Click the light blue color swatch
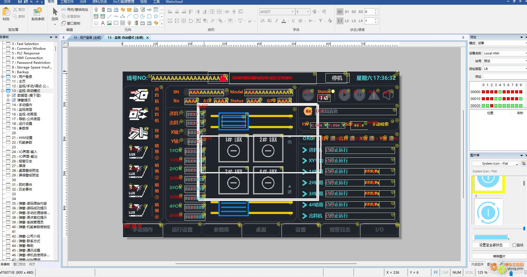This screenshot has height=277, width=527. (x=491, y=237)
